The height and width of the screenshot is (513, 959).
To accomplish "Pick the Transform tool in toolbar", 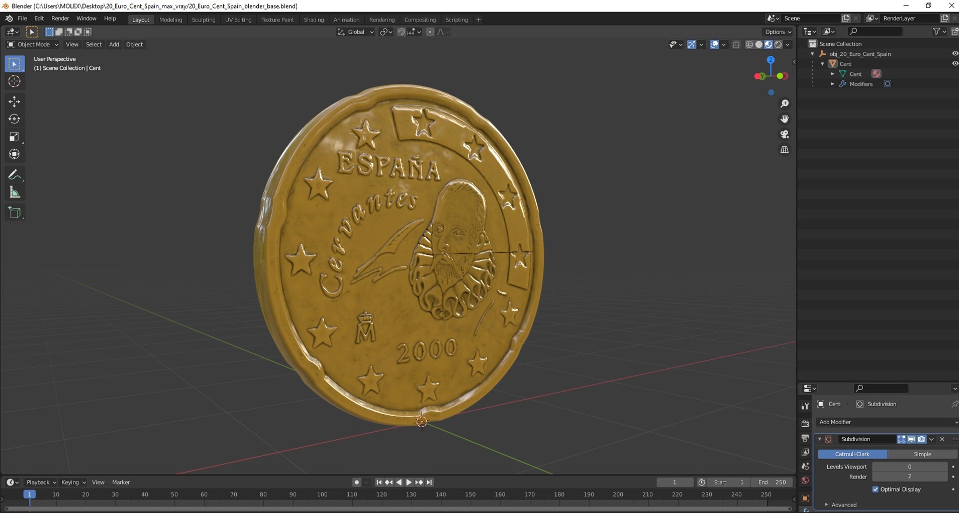I will tap(14, 154).
